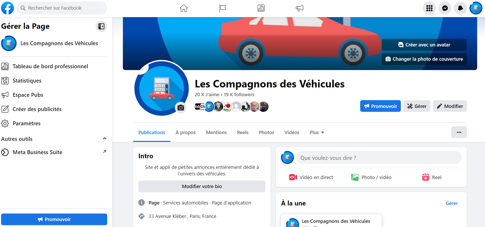Open the notifications bell icon

[460, 8]
